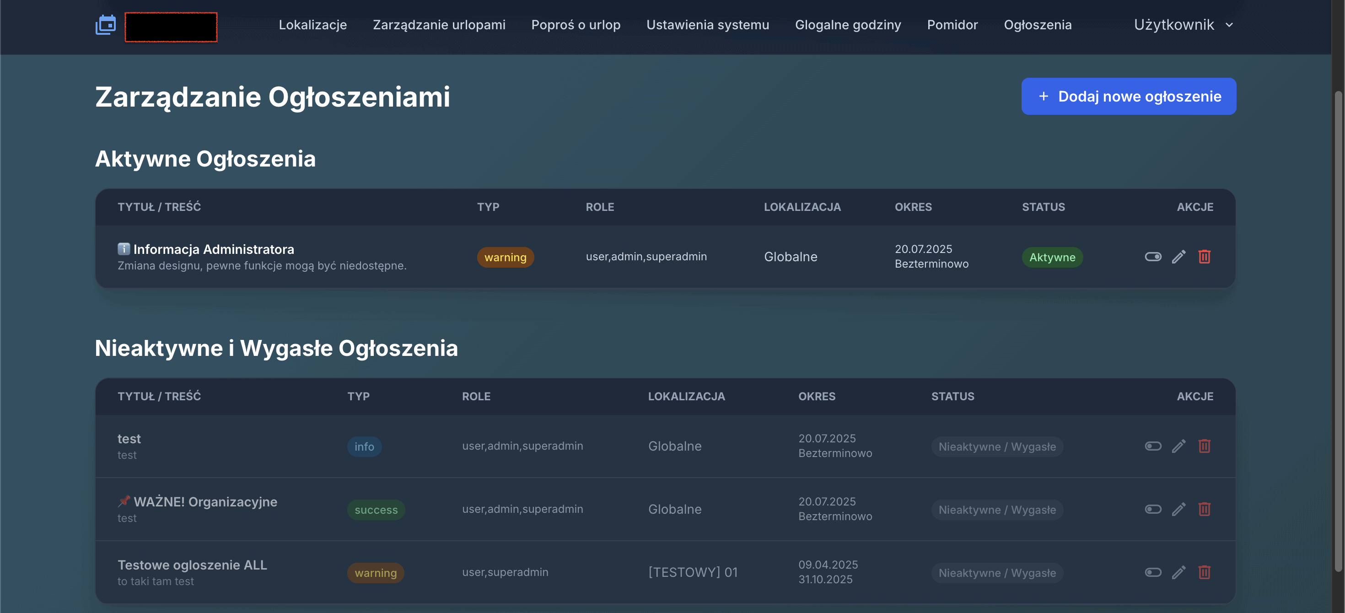
Task: Click Dodaj nowe ogłoszenie button
Action: click(x=1128, y=96)
